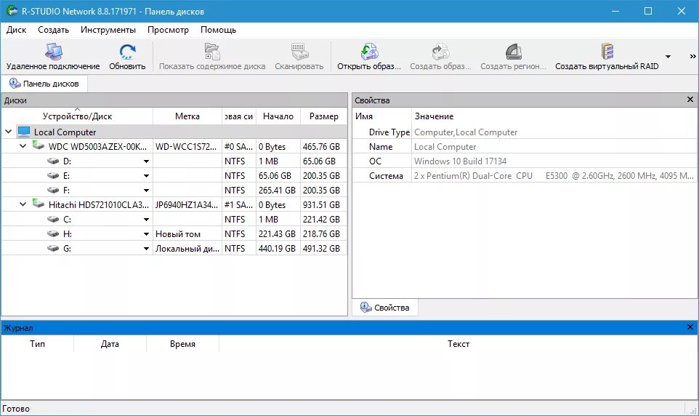Click the R-Studio app icon in title bar

(12, 11)
